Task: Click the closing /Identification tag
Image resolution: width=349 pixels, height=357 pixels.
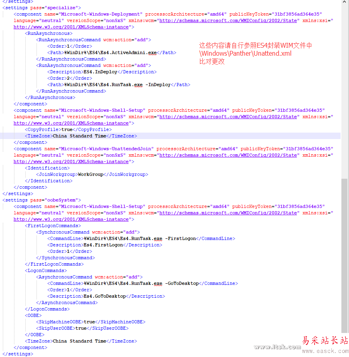Action: (x=49, y=181)
